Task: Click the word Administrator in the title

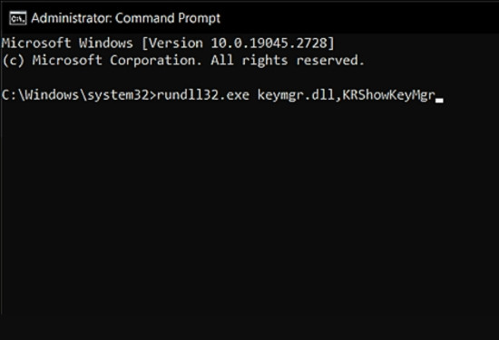Action: pyautogui.click(x=72, y=18)
